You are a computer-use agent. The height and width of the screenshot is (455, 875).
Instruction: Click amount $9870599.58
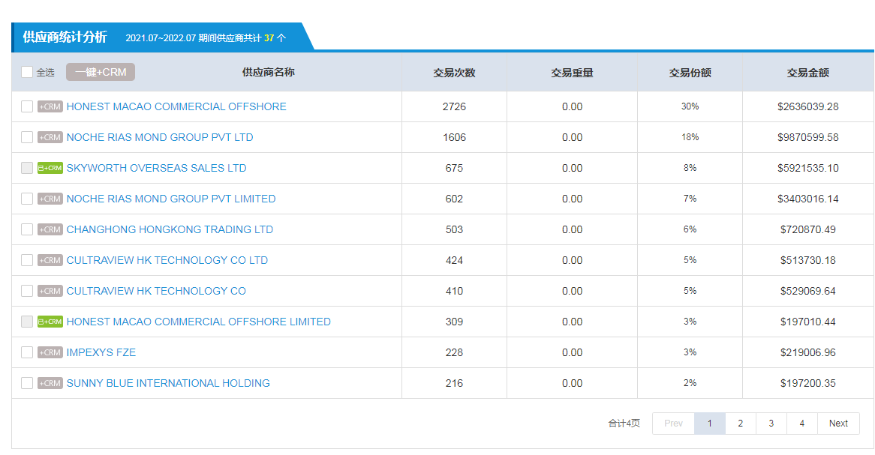coord(808,137)
